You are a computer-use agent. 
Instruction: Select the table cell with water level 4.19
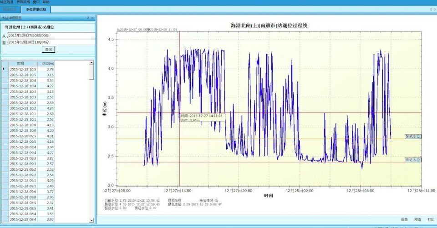click(46, 125)
